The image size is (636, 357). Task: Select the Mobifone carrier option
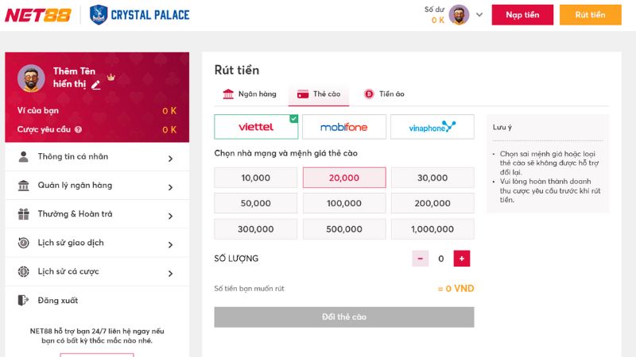344,127
